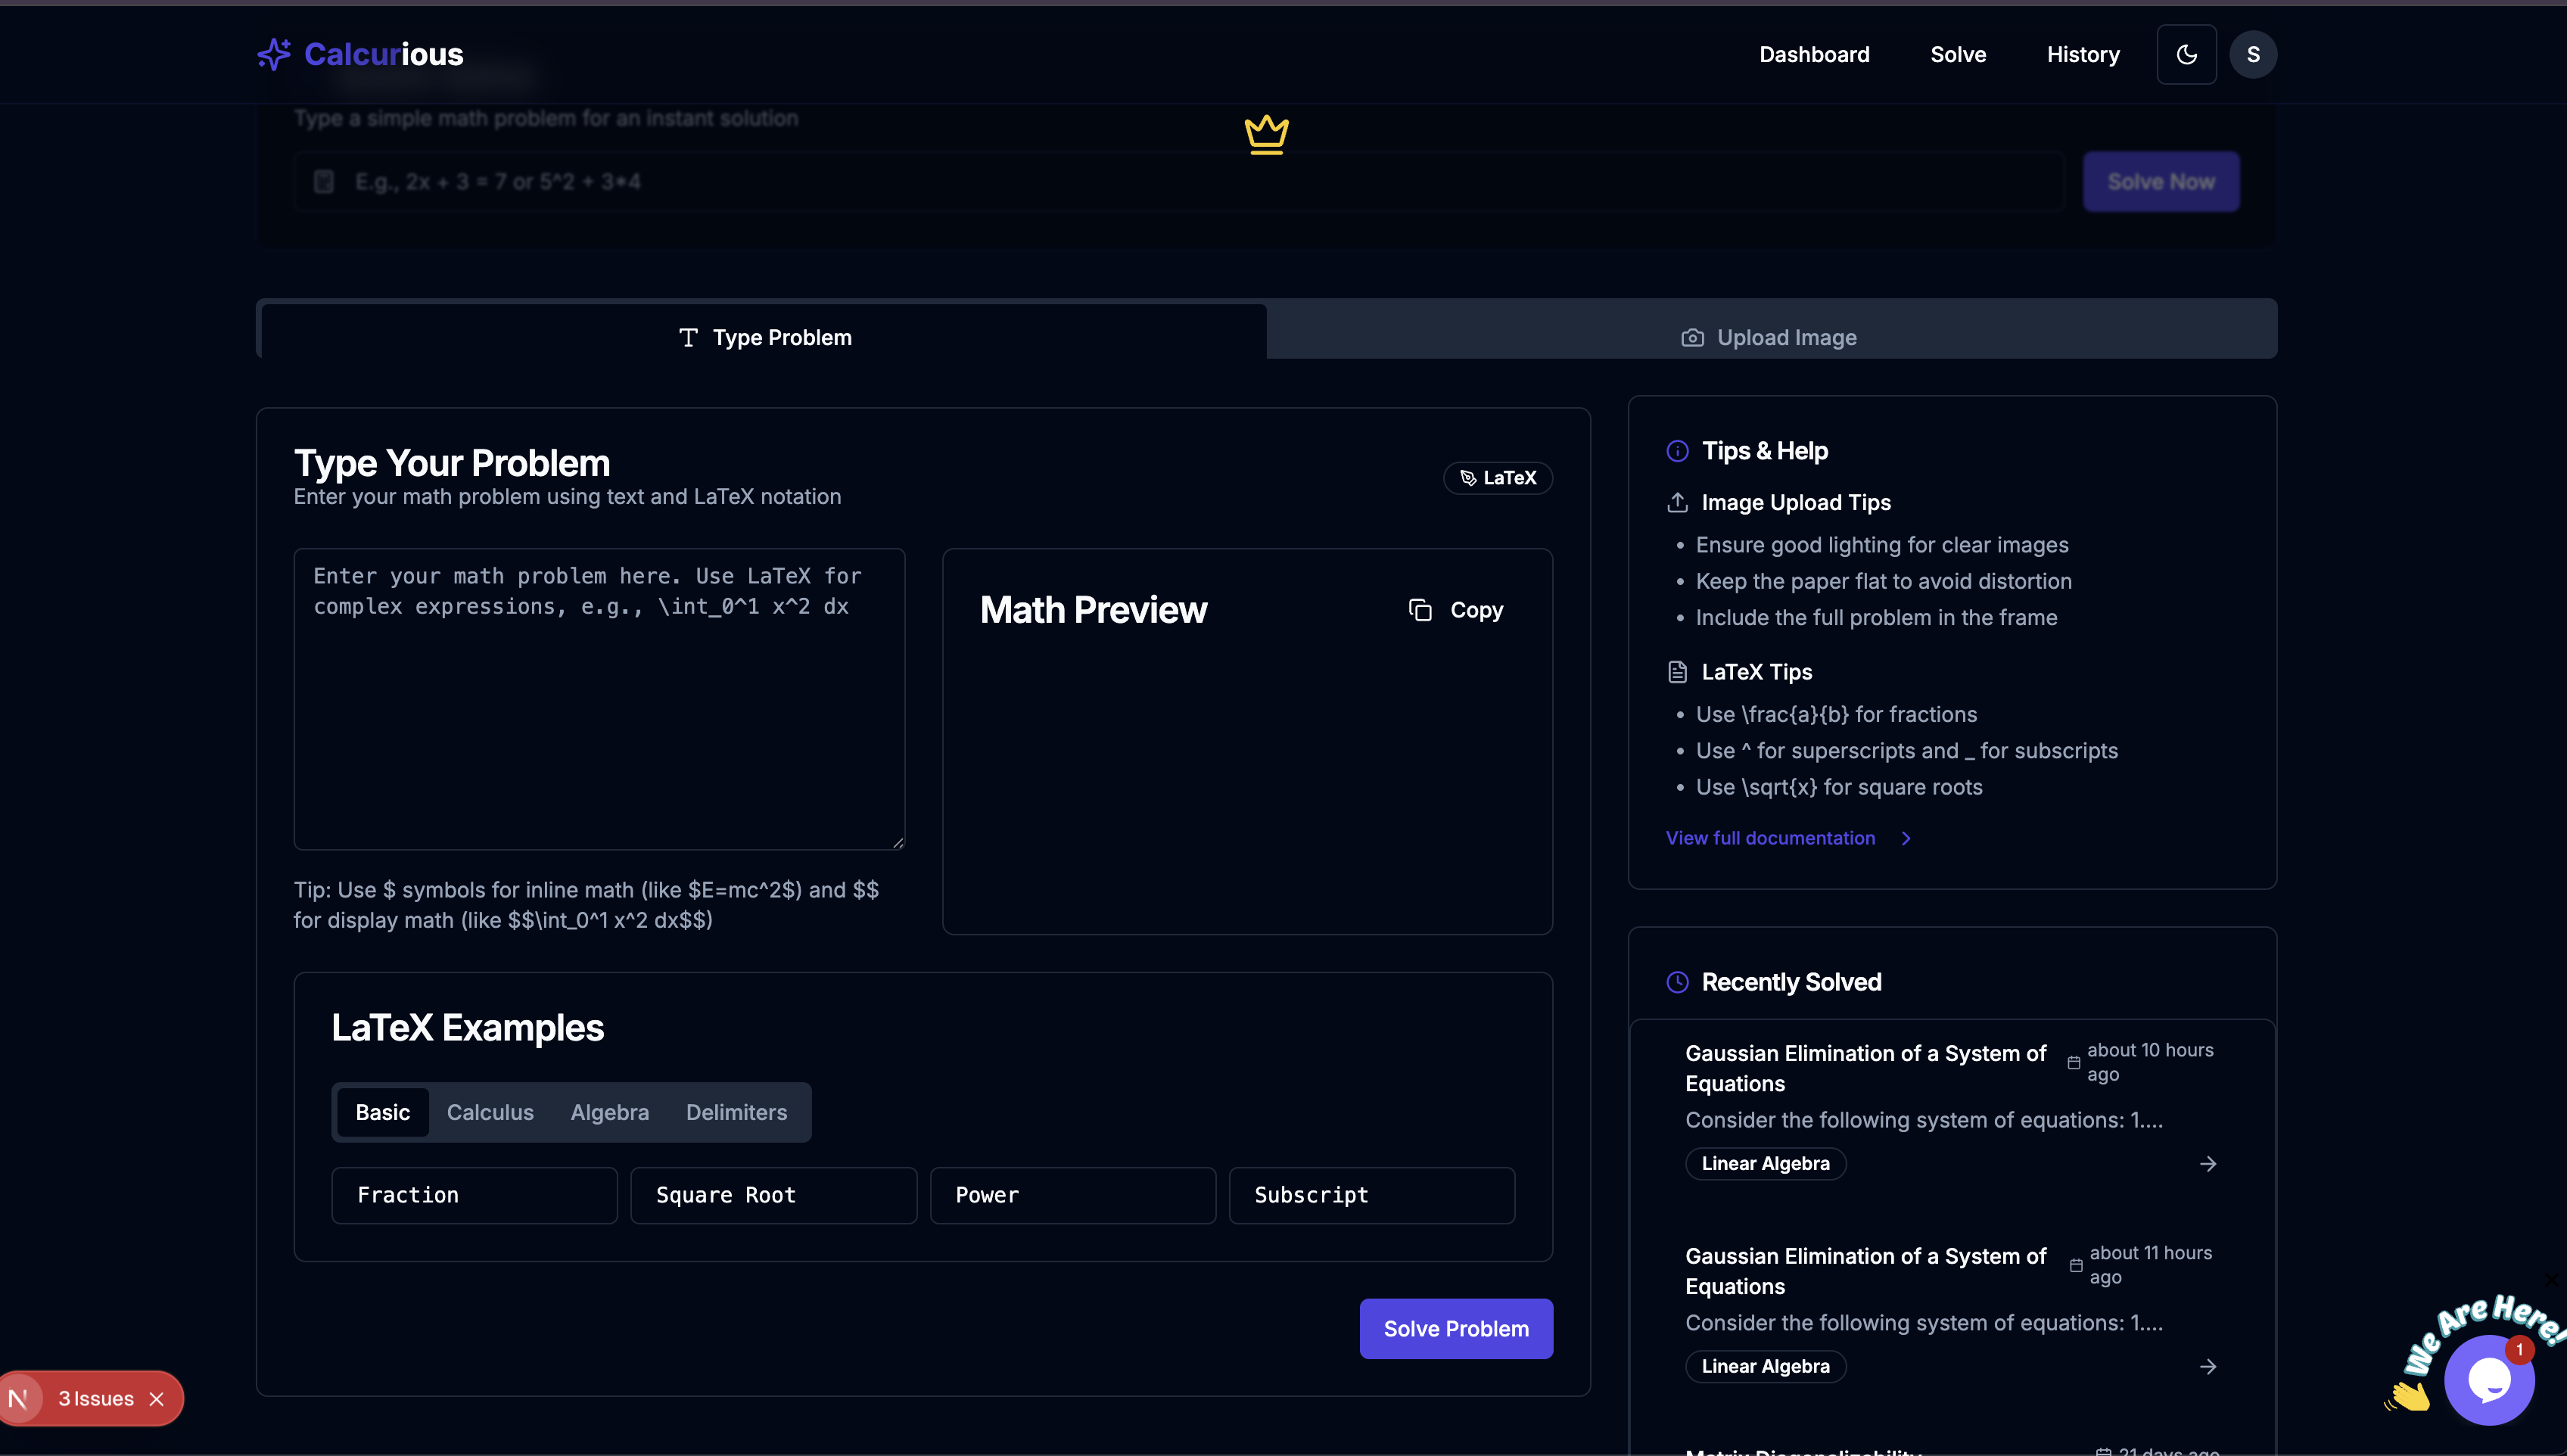
Task: Open second Gaussian Elimination entry arrow
Action: click(x=2208, y=1367)
